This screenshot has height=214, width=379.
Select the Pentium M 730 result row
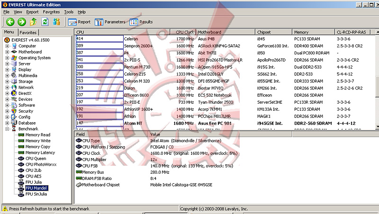pyautogui.click(x=226, y=67)
